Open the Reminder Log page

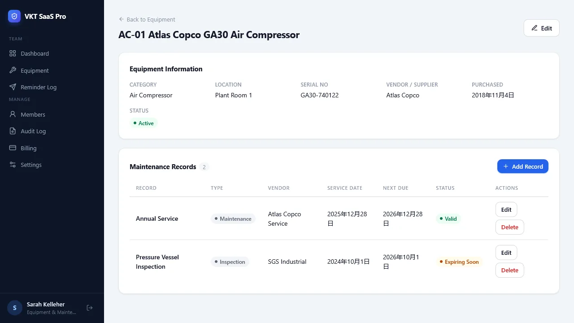point(52,87)
